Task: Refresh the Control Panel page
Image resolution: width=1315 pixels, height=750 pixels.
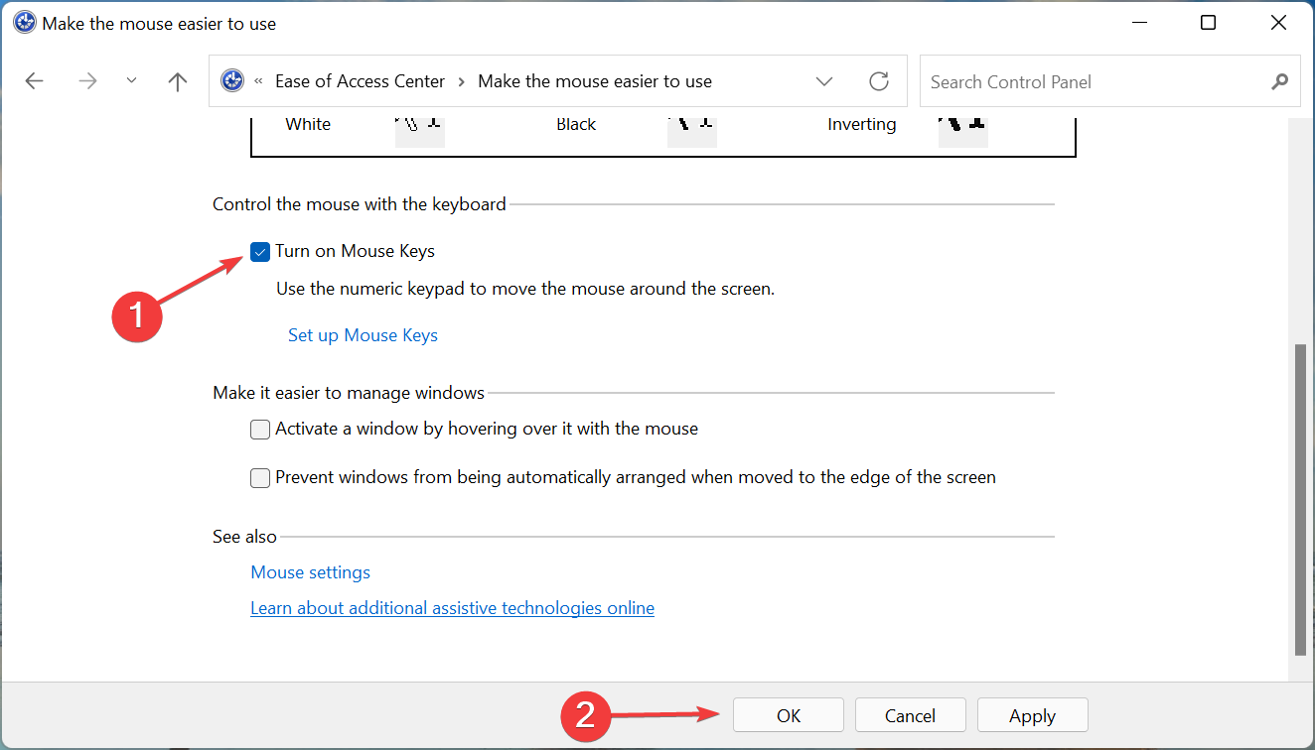Action: [879, 80]
